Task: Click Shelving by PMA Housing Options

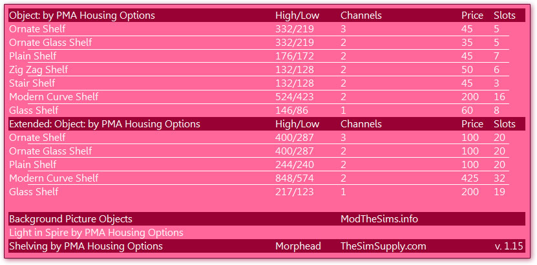Action: [x=85, y=246]
